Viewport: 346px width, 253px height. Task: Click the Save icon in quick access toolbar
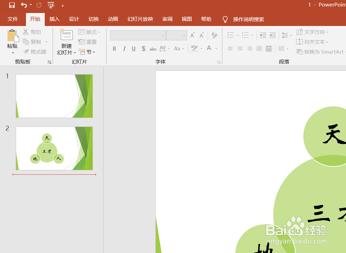coord(12,5)
